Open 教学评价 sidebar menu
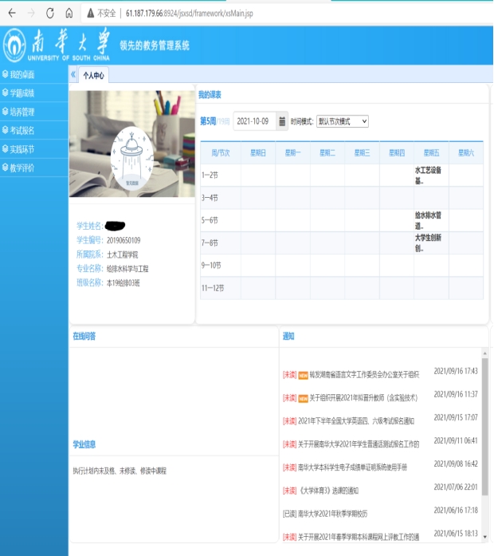 tap(22, 168)
